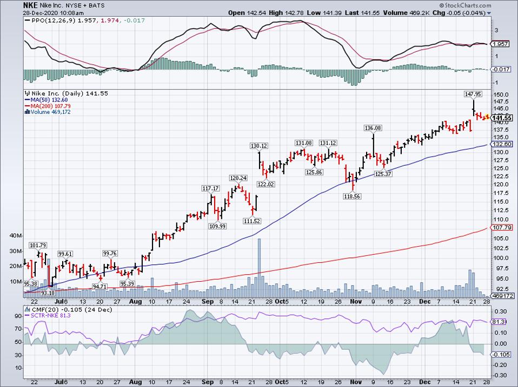
Task: Click the blue line swatch of MA(50)
Action: point(28,100)
